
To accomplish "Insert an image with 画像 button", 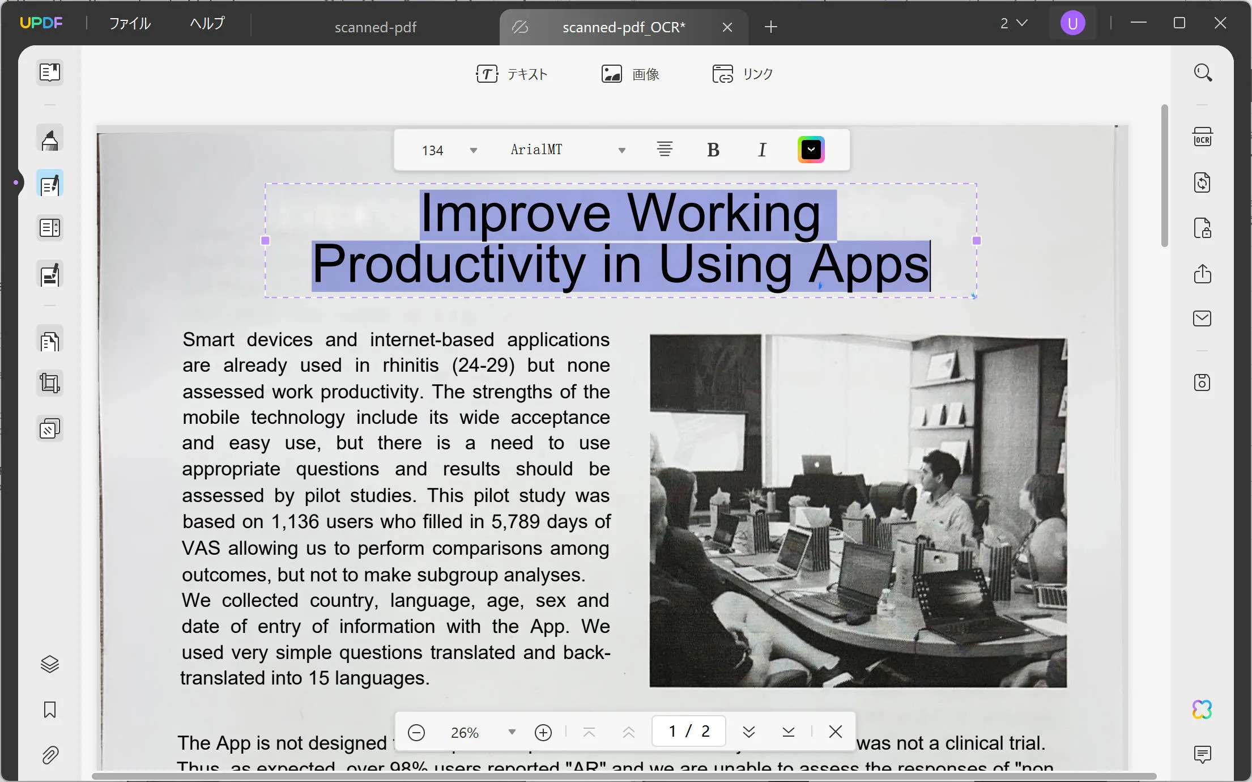I will click(630, 74).
